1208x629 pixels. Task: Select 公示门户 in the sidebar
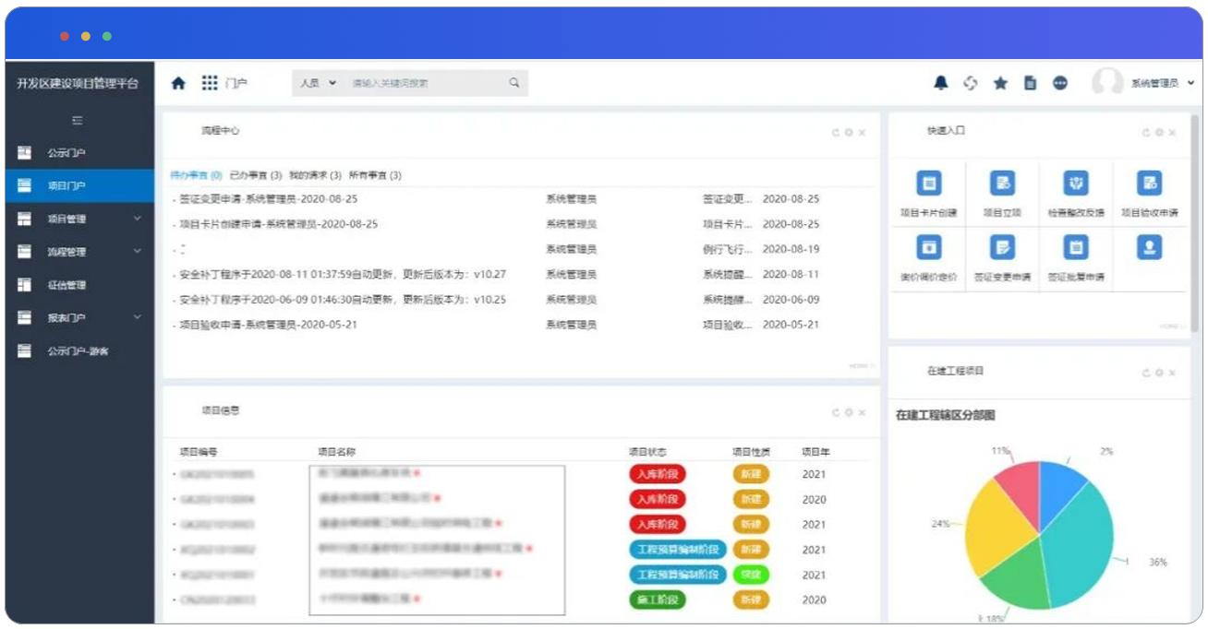66,153
